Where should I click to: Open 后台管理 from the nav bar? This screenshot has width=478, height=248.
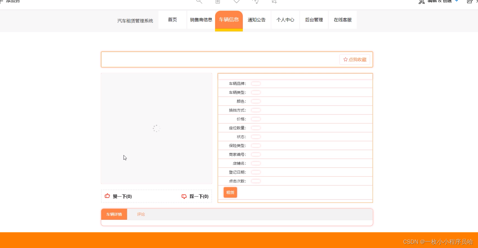tap(314, 20)
